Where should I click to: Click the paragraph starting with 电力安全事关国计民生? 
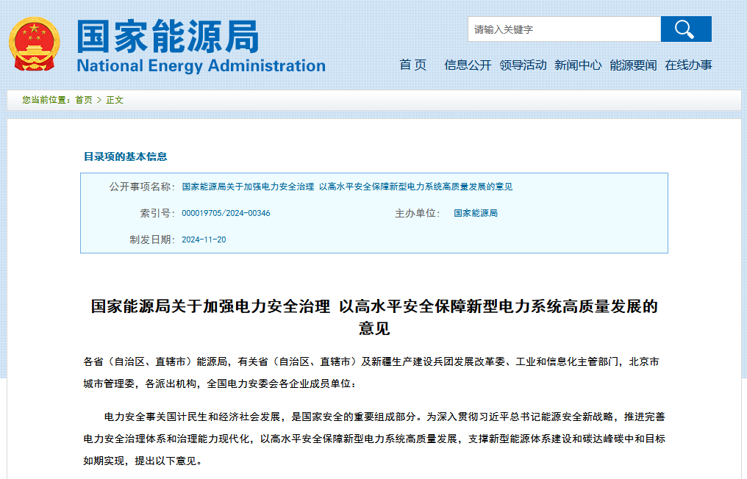pyautogui.click(x=373, y=439)
